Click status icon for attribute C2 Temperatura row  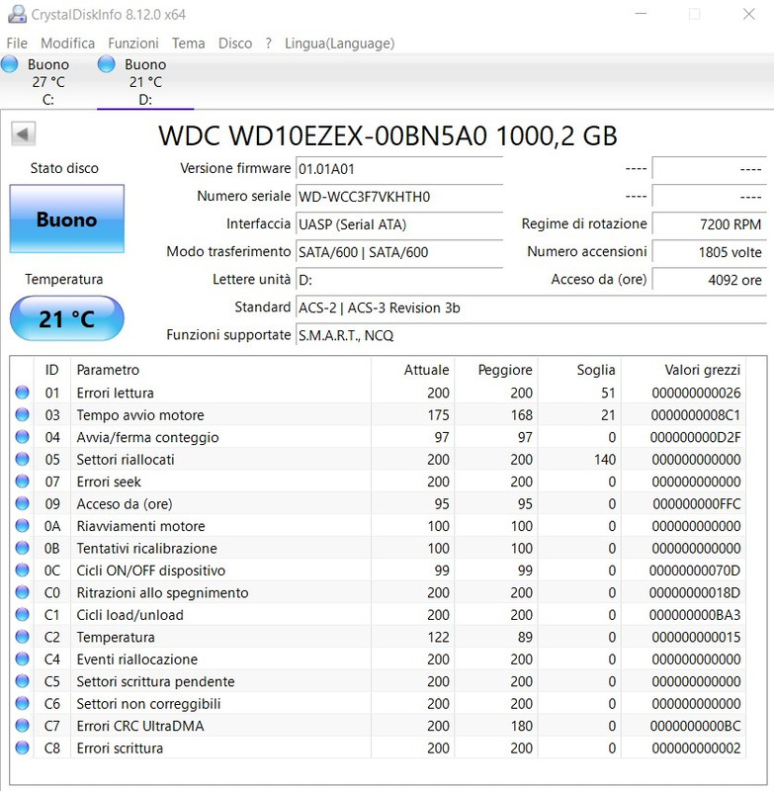22,637
